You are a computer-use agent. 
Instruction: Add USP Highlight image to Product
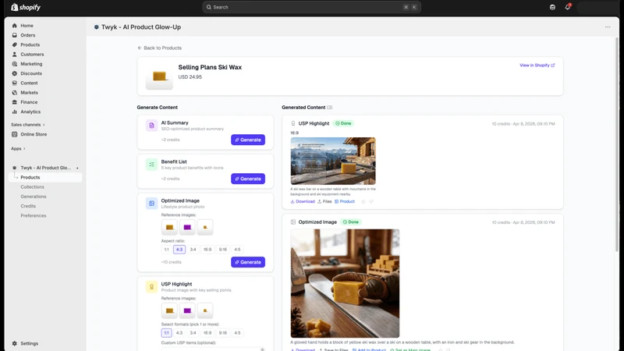pyautogui.click(x=345, y=202)
